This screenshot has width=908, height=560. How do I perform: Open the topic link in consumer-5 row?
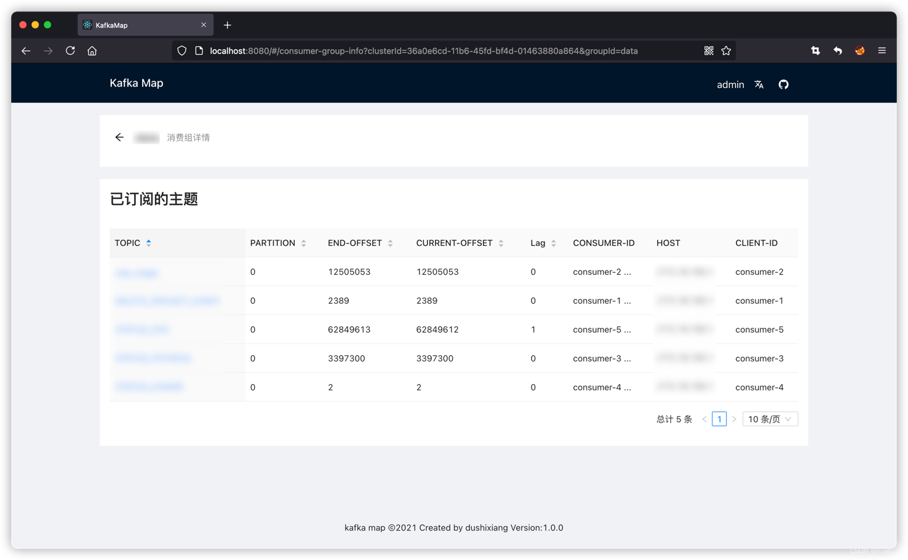141,329
